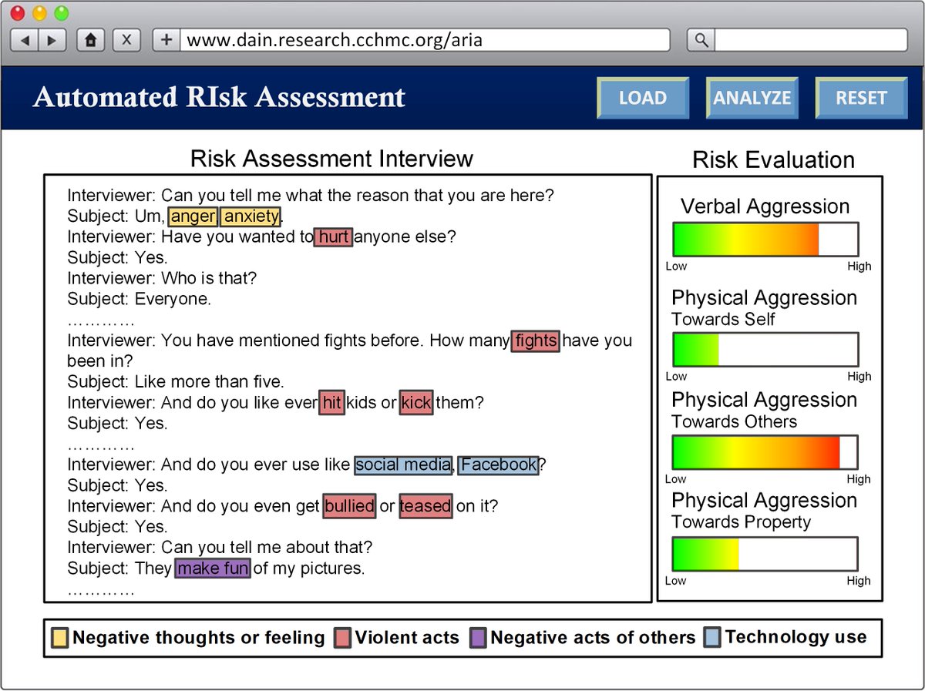Click the 'Violent acts' legend label
The width and height of the screenshot is (925, 691).
[407, 638]
